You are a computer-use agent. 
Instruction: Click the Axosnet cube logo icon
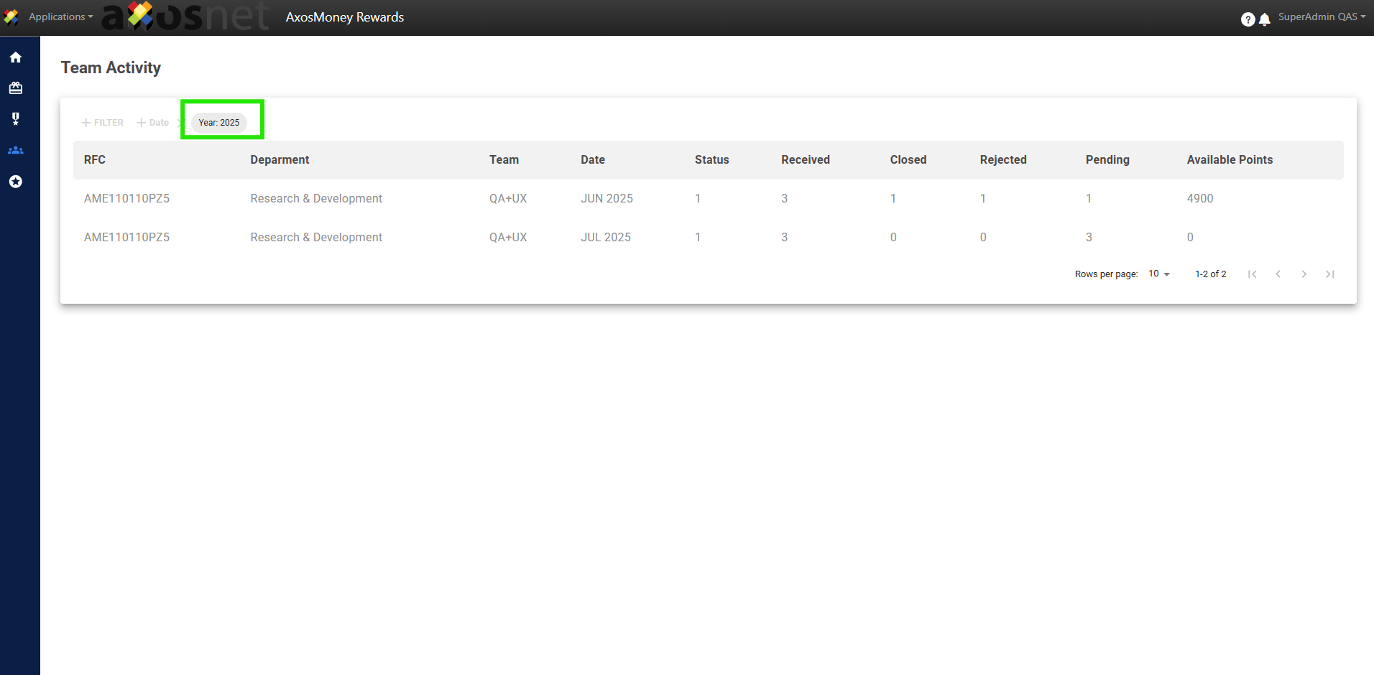tap(11, 17)
